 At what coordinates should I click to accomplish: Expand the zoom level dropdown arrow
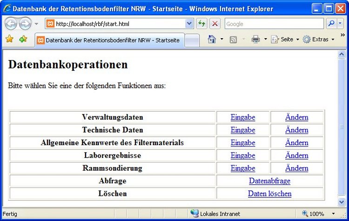pos(333,214)
